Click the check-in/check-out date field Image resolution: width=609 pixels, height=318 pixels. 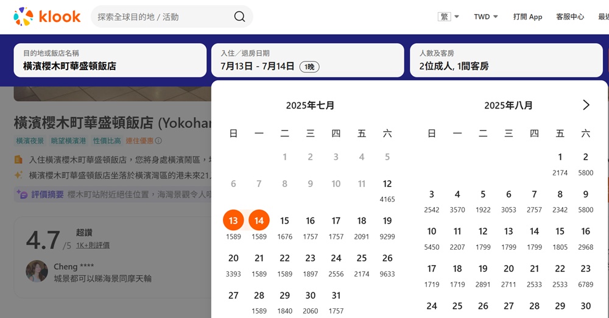308,60
